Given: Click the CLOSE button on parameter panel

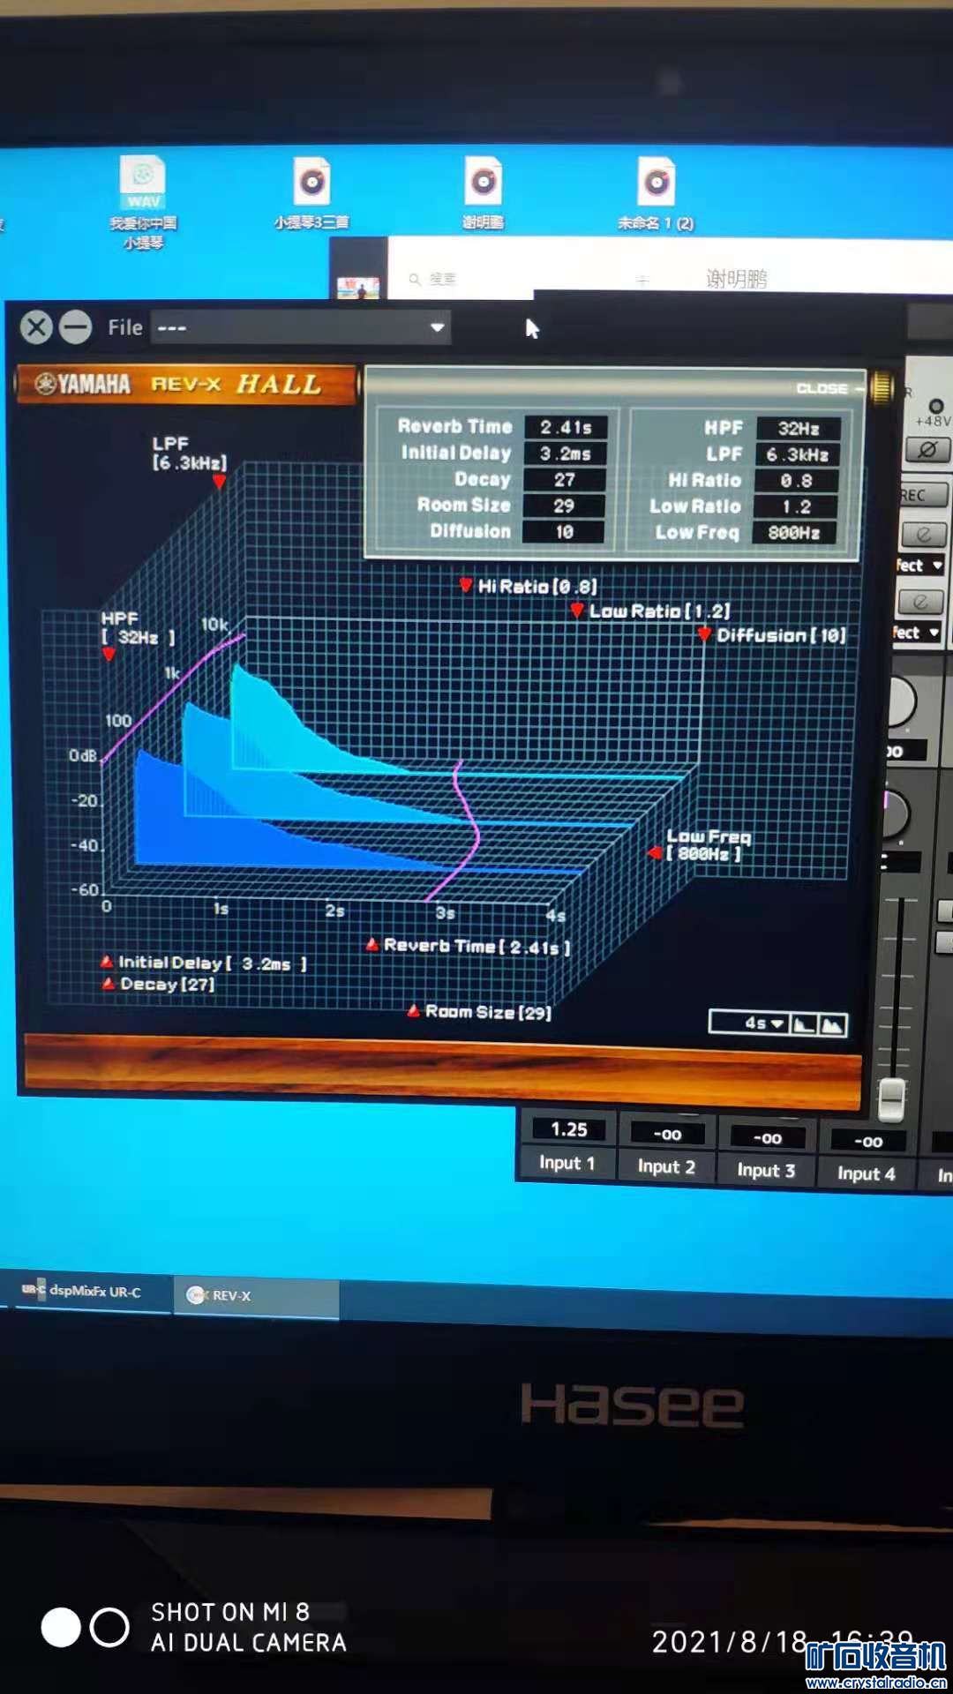Looking at the screenshot, I should [822, 388].
